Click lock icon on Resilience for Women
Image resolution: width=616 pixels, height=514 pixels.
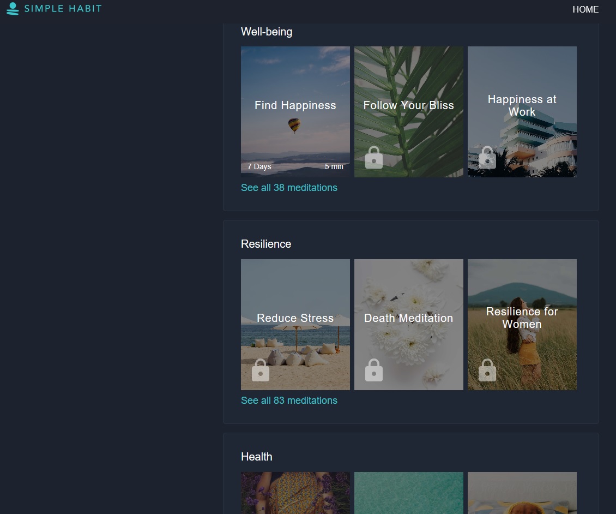pos(487,370)
